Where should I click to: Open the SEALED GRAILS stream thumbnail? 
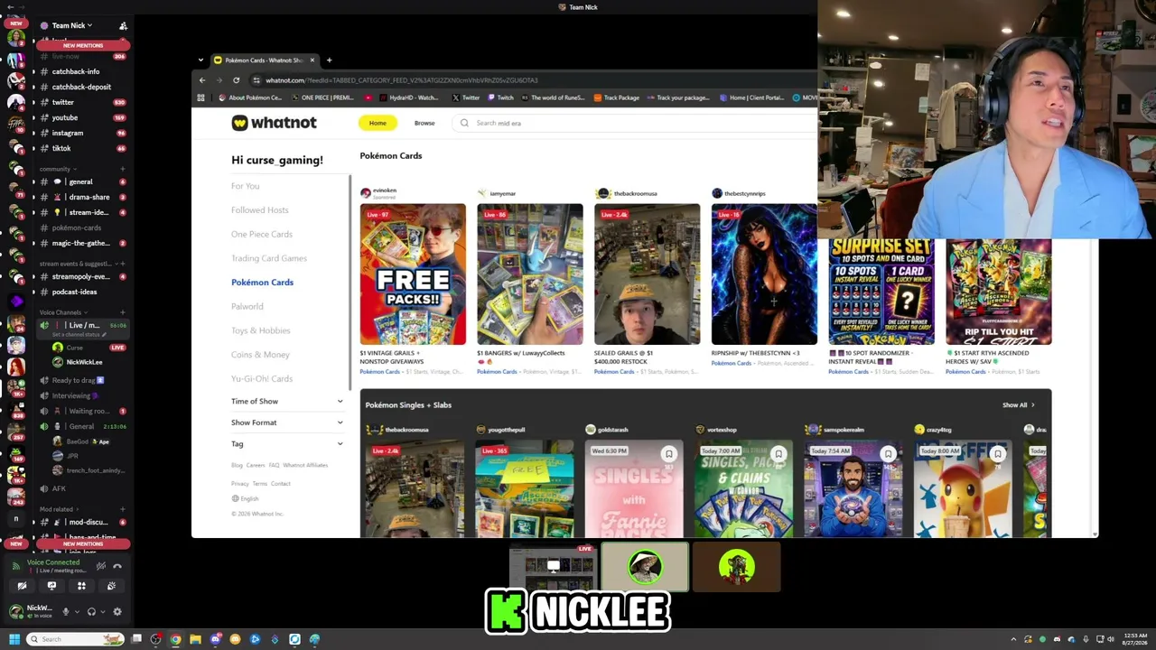[647, 274]
